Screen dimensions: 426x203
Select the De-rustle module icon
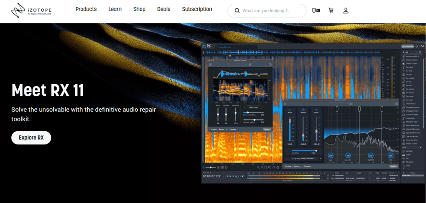404,96
